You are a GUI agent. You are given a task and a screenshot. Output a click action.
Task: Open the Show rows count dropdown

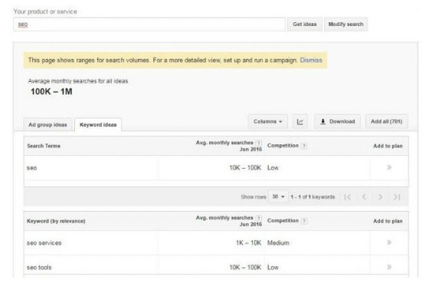coord(279,196)
